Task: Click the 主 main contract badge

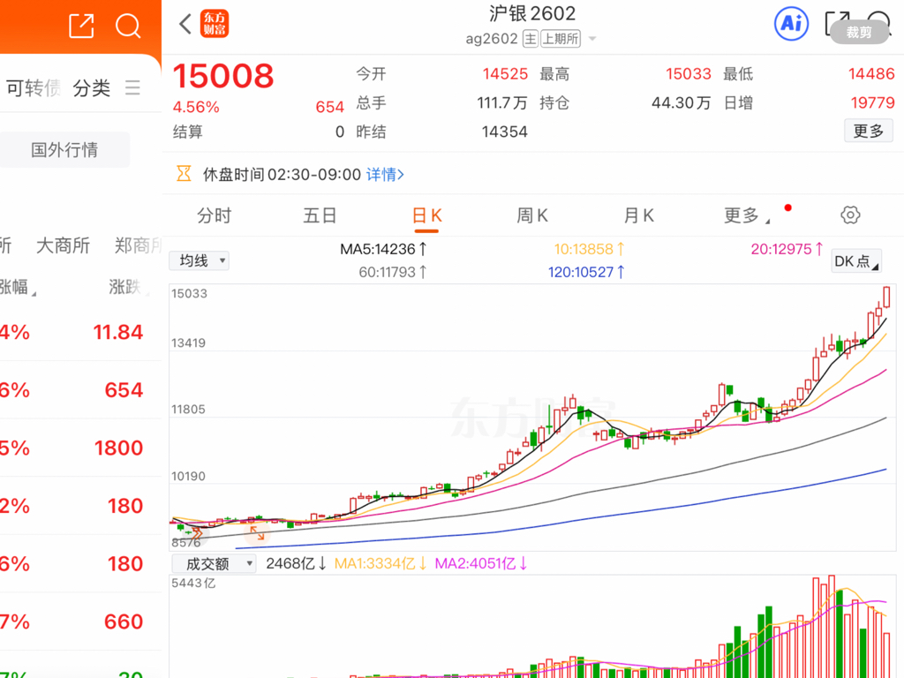Action: pos(530,39)
